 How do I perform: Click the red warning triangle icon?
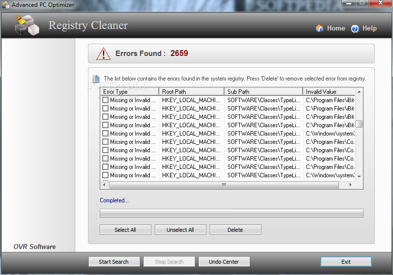click(103, 54)
